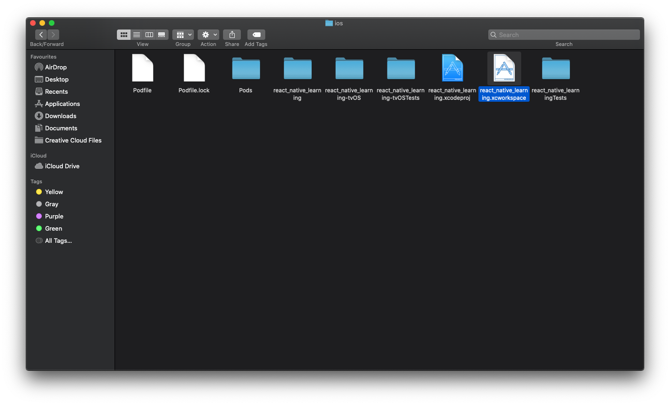Click the search magnifier icon
The width and height of the screenshot is (670, 405).
tap(493, 35)
